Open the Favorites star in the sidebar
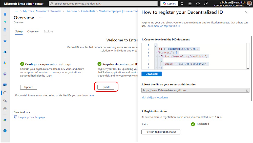Viewport: 253px width, 143px height. tap(5, 41)
